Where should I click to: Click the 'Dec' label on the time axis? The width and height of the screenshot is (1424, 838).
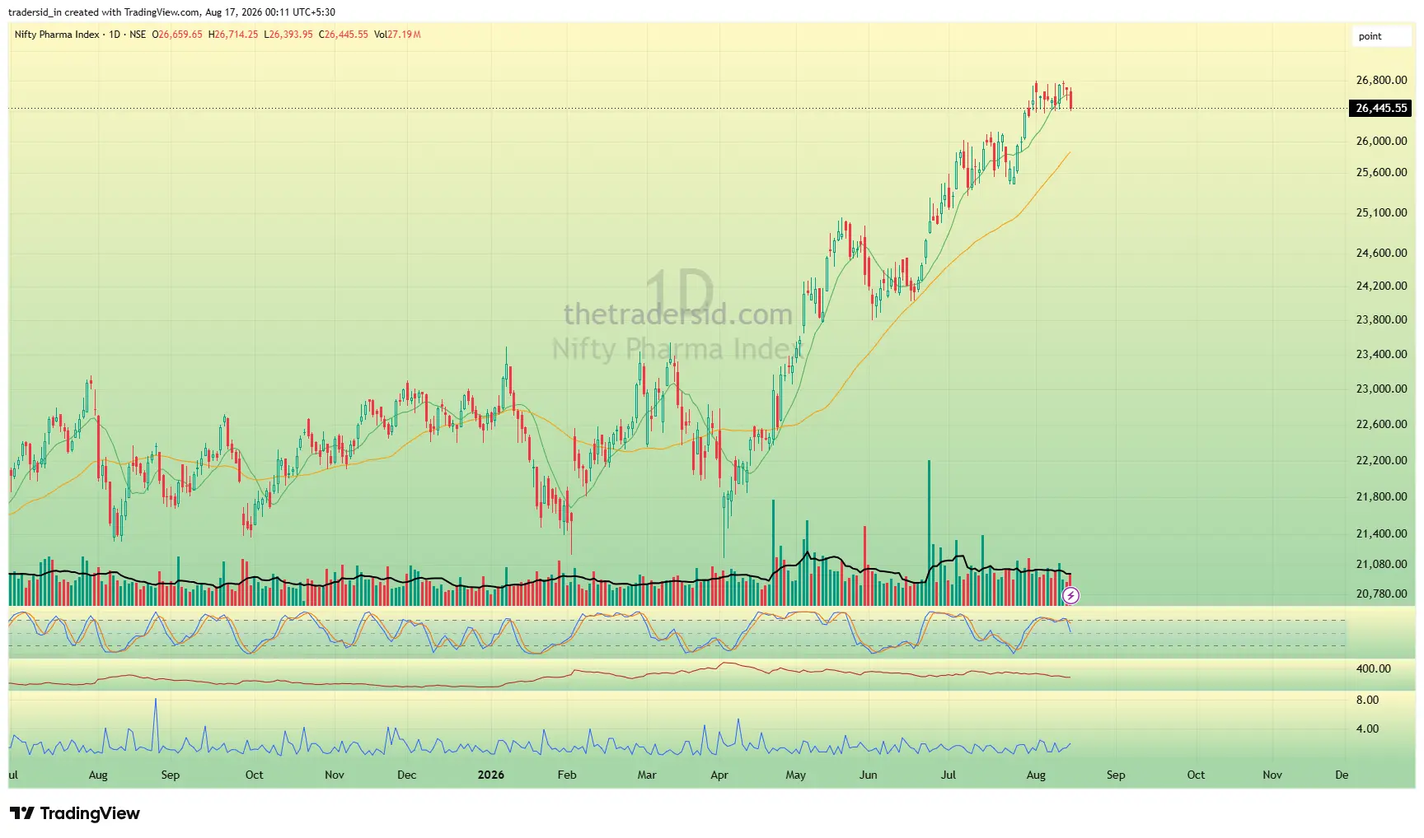[x=407, y=775]
